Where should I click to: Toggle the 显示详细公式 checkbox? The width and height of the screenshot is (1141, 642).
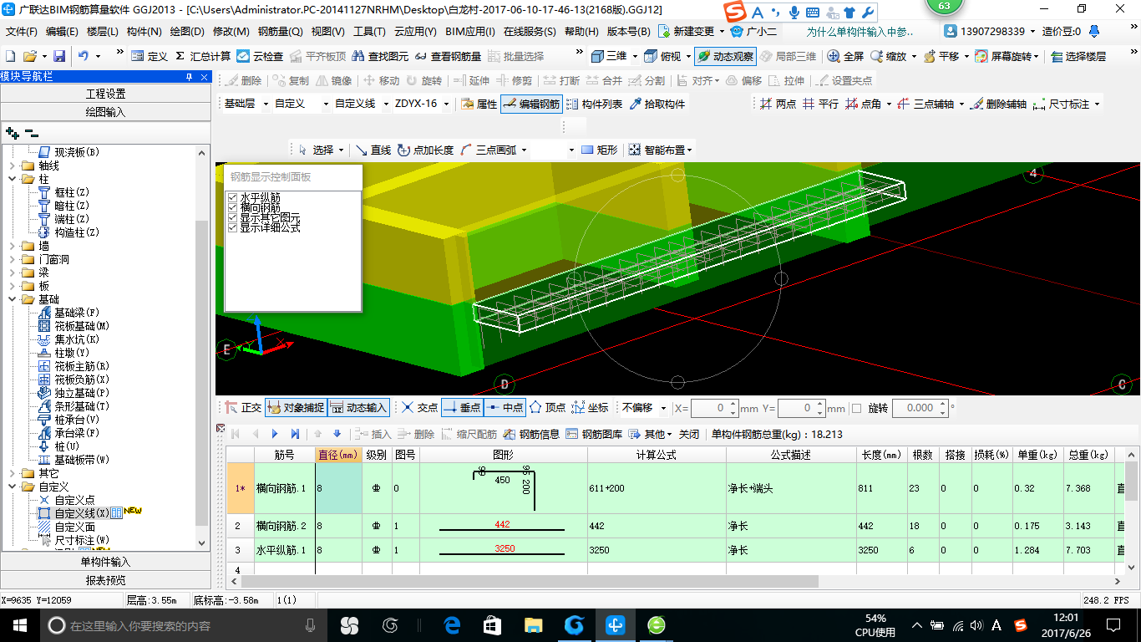coord(232,227)
